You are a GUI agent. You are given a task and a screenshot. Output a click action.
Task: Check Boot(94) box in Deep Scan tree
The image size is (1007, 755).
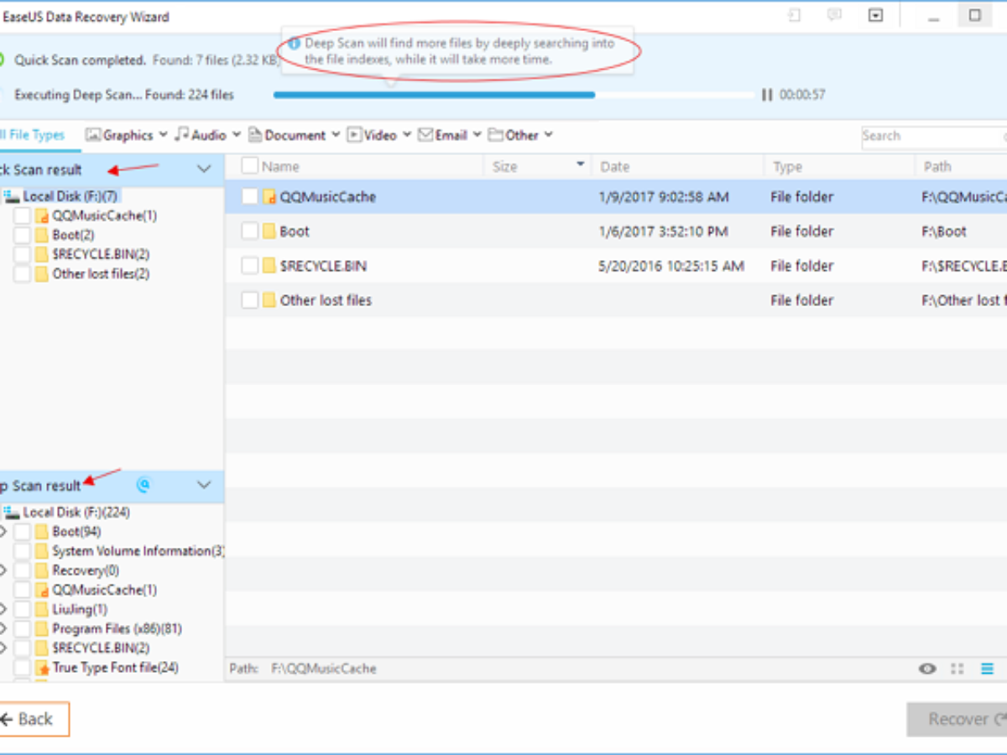[x=22, y=532]
